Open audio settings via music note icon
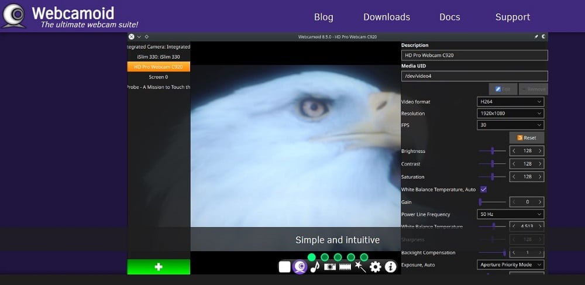The height and width of the screenshot is (285, 585). pyautogui.click(x=315, y=267)
